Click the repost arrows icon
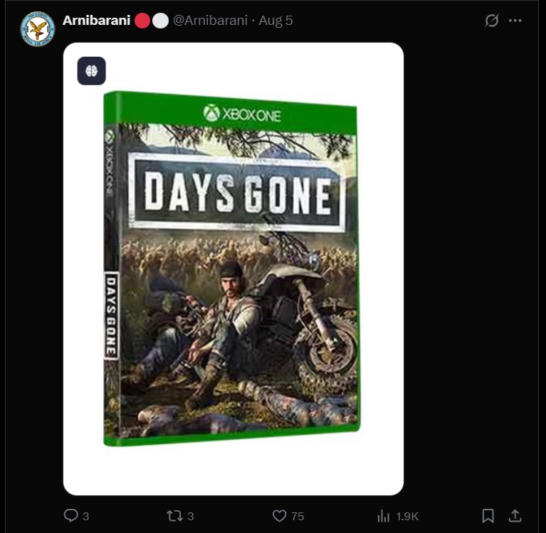 click(174, 516)
